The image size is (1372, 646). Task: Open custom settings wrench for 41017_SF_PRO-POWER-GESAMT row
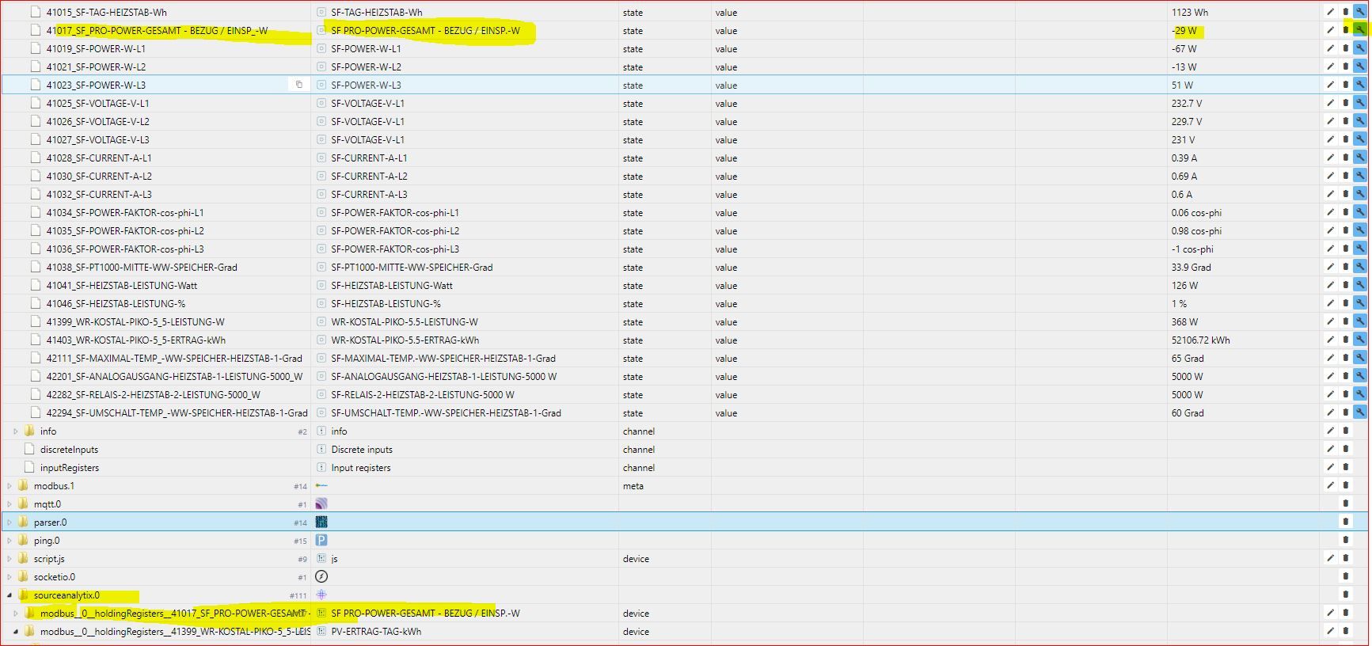coord(1360,30)
